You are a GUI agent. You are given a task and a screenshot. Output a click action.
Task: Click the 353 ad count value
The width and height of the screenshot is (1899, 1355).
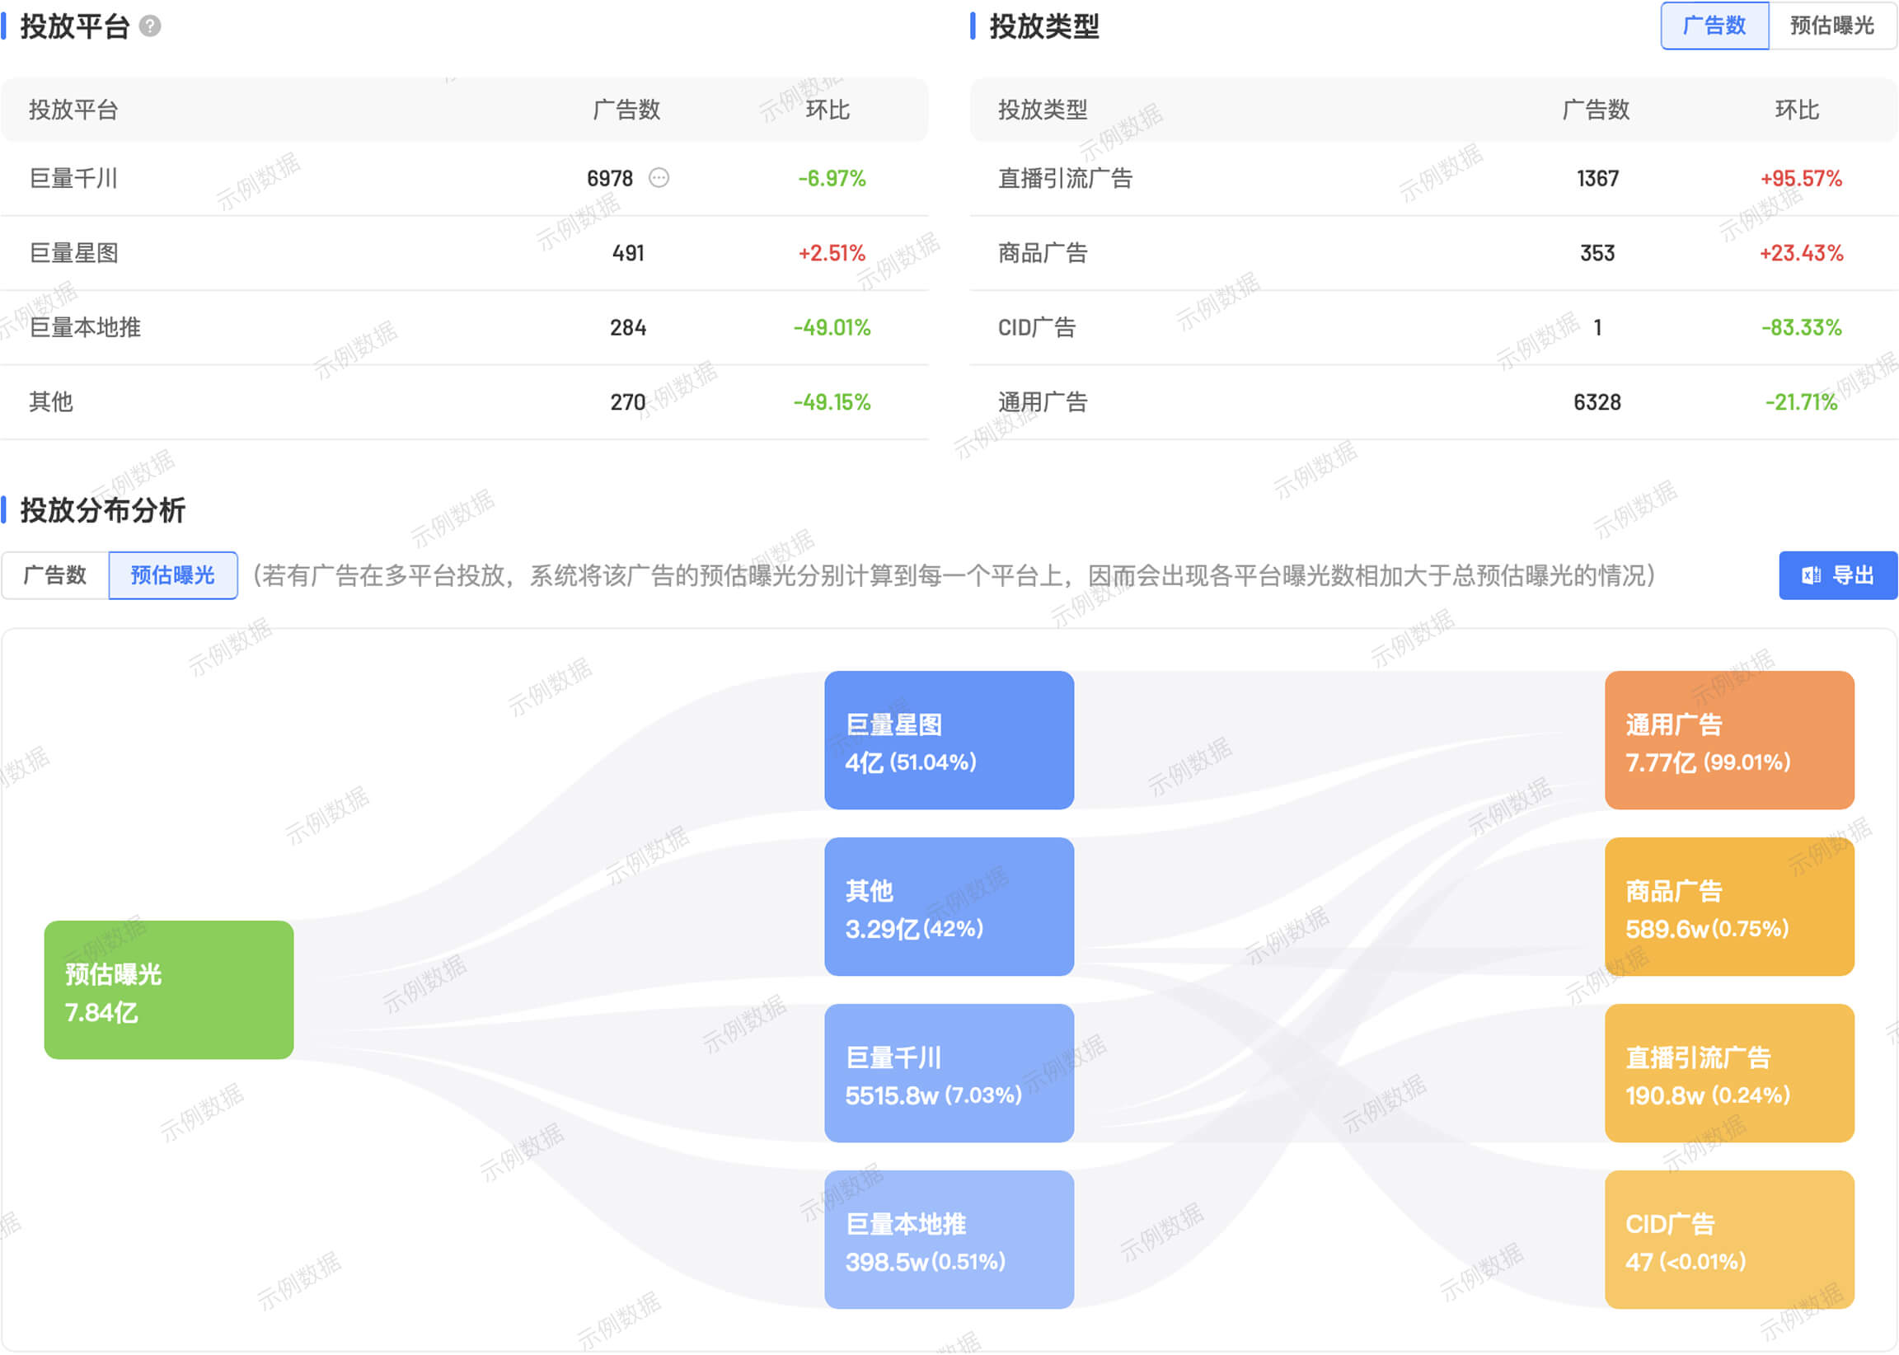[x=1598, y=253]
